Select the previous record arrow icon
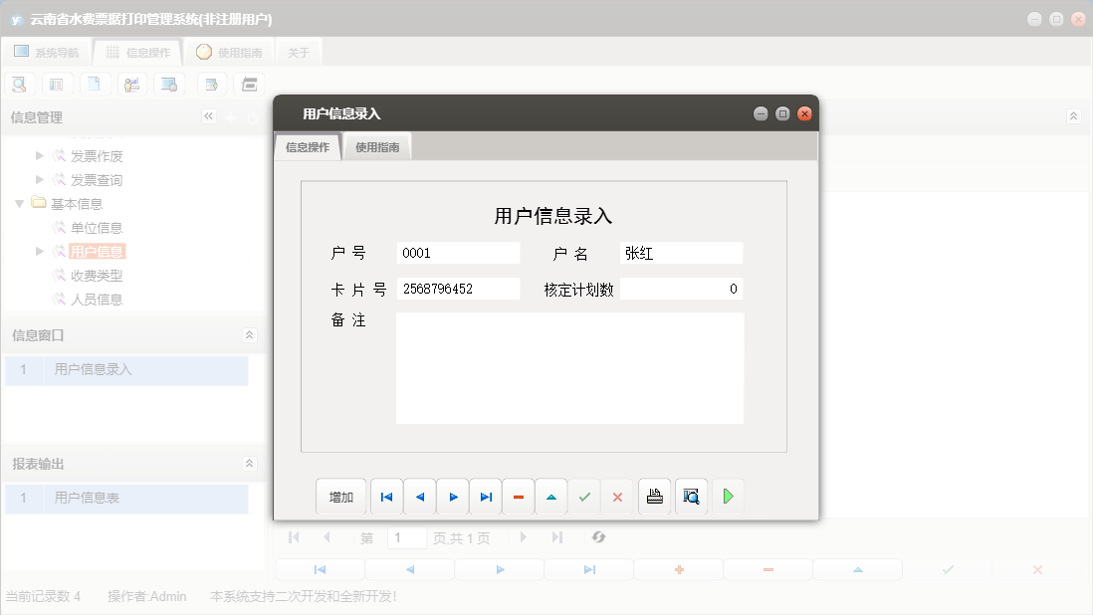1093x615 pixels. [x=419, y=497]
